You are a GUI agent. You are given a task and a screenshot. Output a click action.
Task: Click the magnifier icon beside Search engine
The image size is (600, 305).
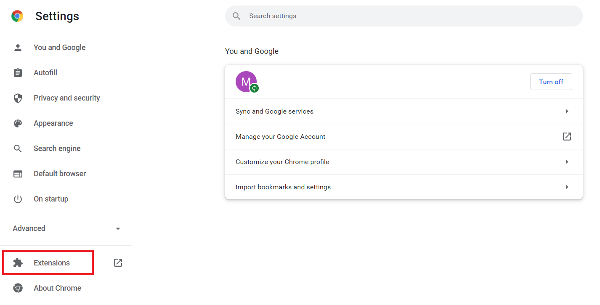point(18,149)
